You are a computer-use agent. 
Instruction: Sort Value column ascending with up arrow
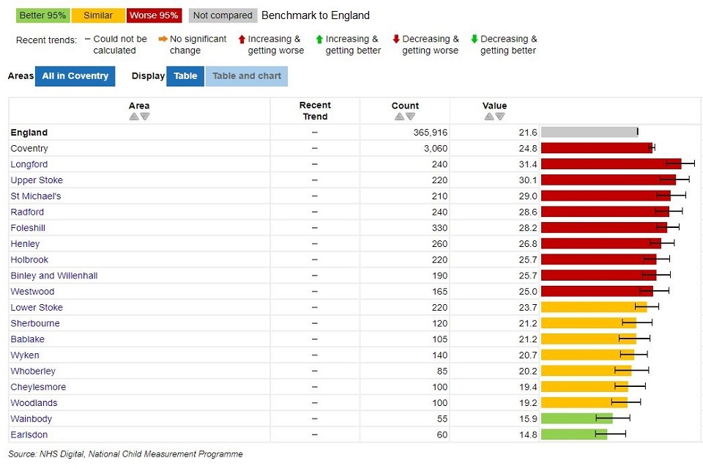(x=488, y=117)
